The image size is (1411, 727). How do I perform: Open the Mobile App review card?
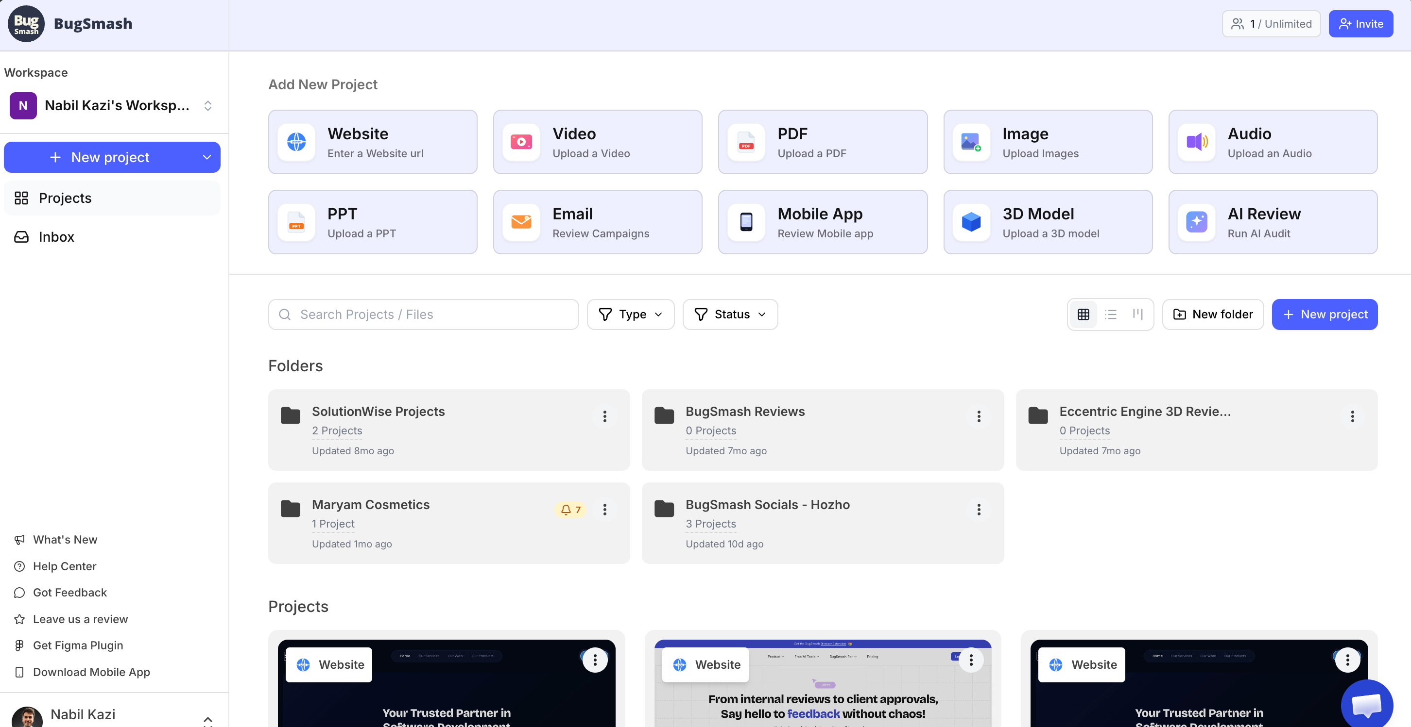click(x=823, y=222)
